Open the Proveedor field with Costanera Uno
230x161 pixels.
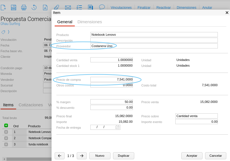[154, 46]
